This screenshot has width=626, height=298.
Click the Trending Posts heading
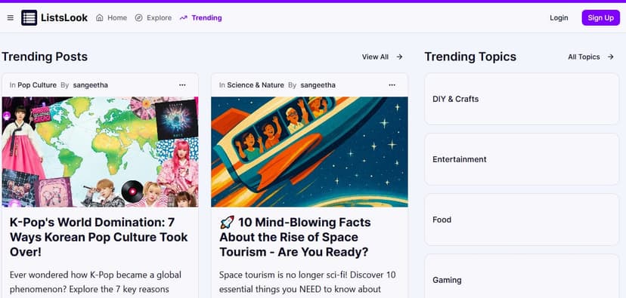[x=45, y=57]
